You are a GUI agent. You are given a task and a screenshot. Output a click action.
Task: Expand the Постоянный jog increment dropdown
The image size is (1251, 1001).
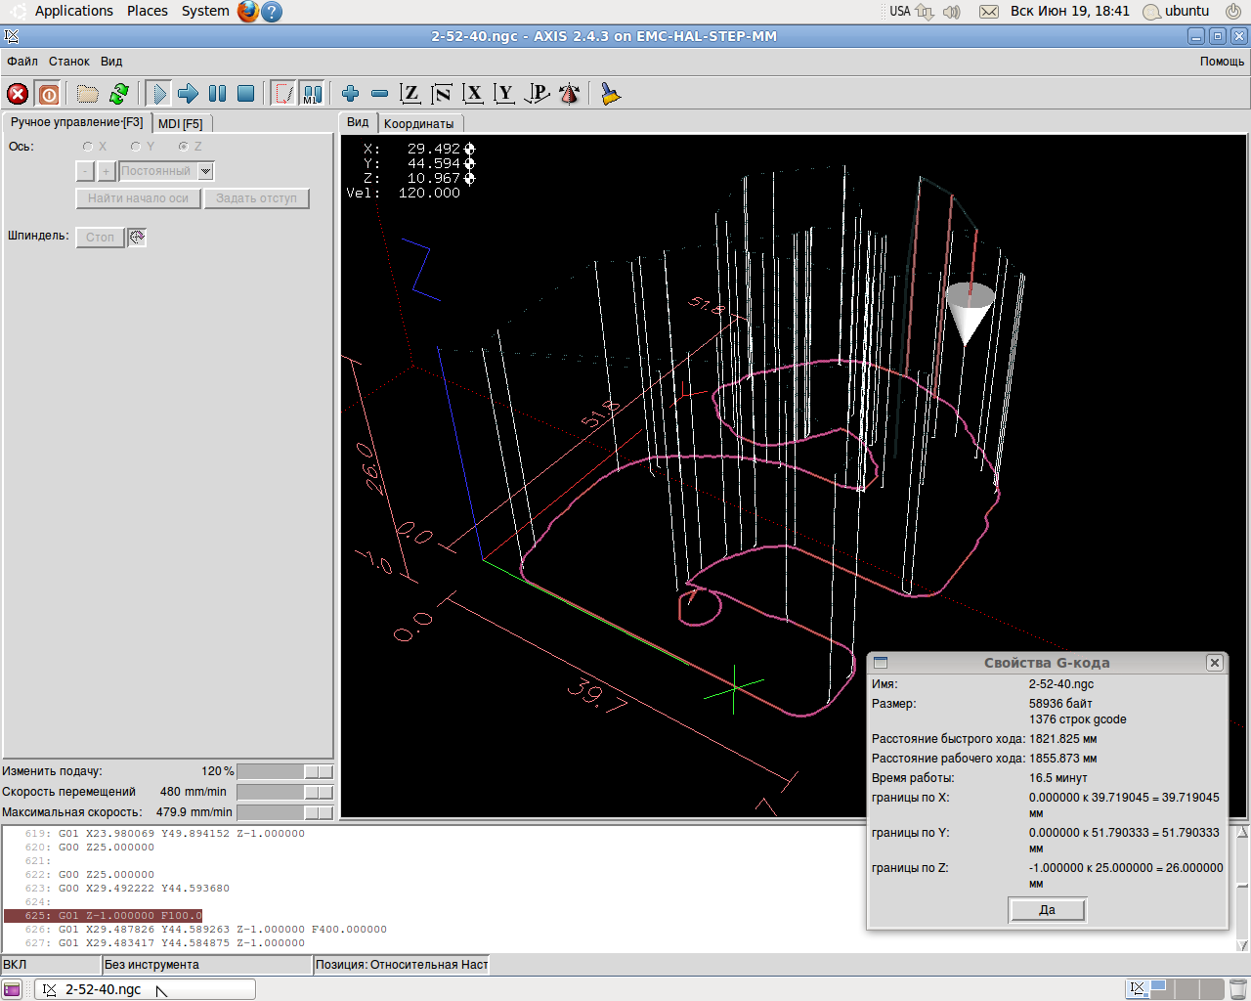(205, 171)
